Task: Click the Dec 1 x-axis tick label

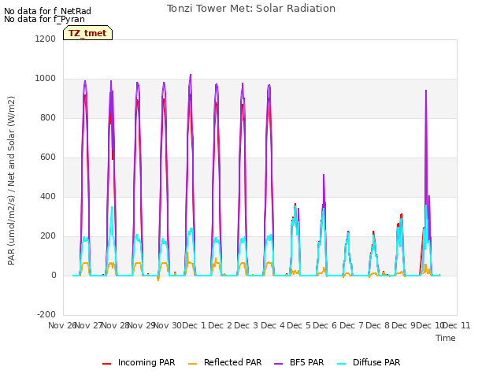Action: [x=194, y=325]
